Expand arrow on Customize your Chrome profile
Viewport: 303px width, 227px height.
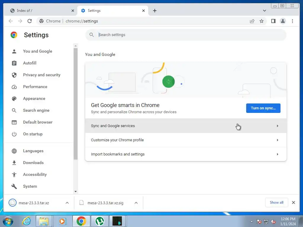point(278,140)
